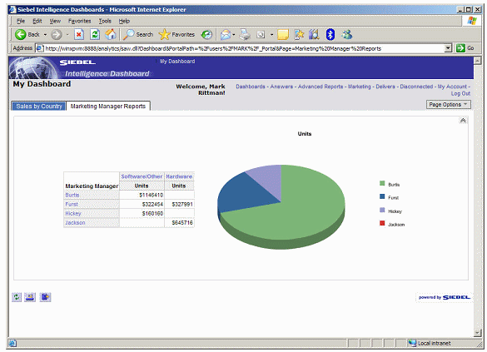Open the Dashboards link

pos(251,87)
